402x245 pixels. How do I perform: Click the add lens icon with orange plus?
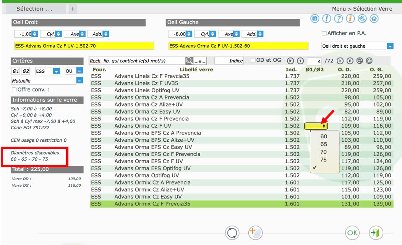click(x=255, y=233)
